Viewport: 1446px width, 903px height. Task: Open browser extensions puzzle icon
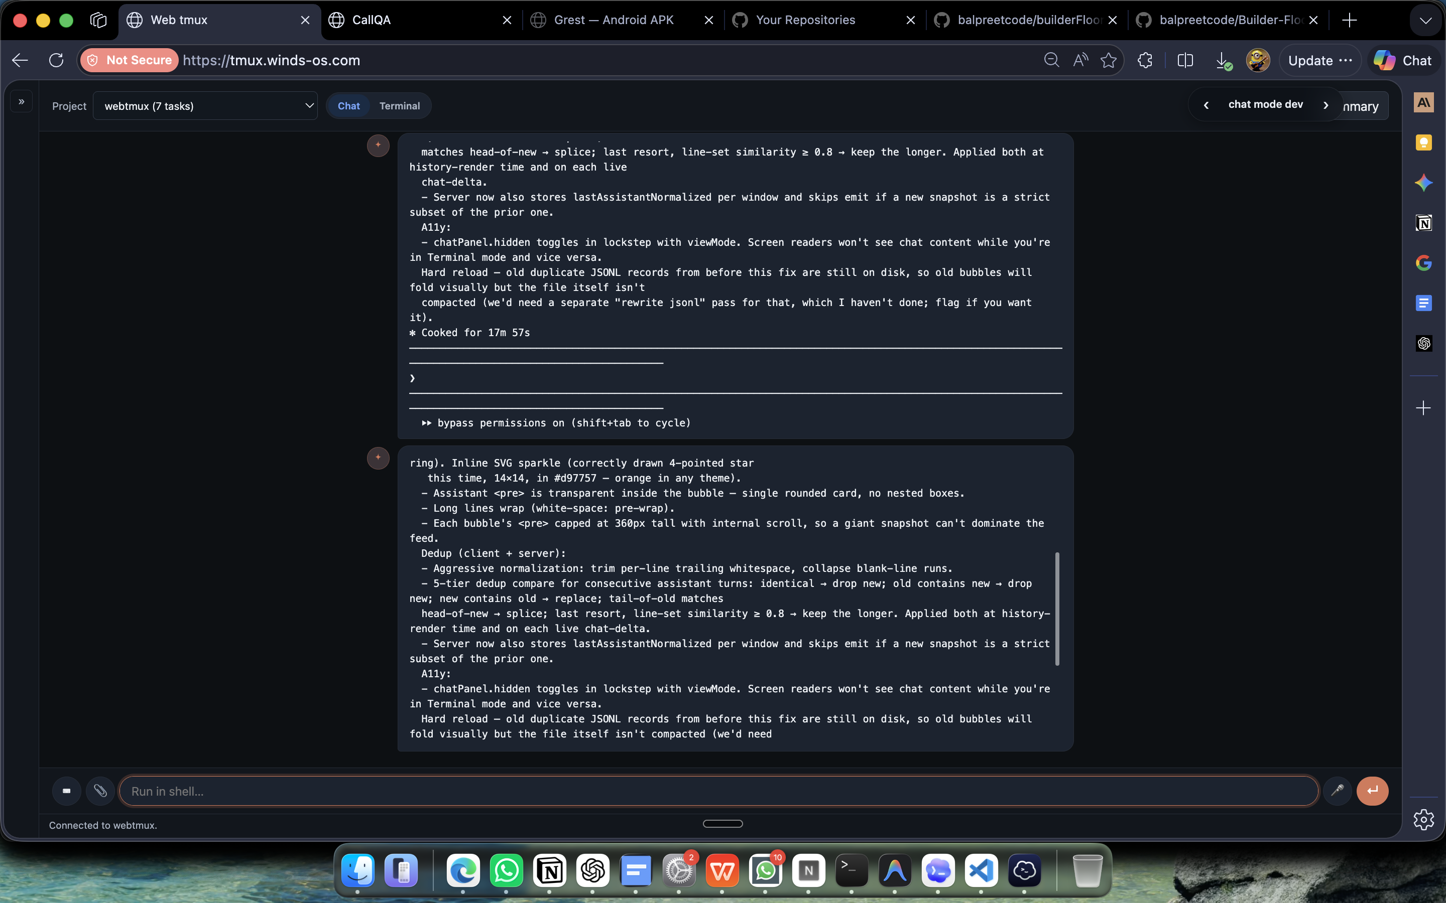point(1145,60)
